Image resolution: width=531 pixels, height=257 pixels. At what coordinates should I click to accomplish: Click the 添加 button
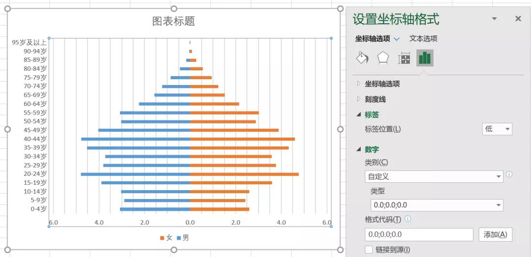(496, 234)
